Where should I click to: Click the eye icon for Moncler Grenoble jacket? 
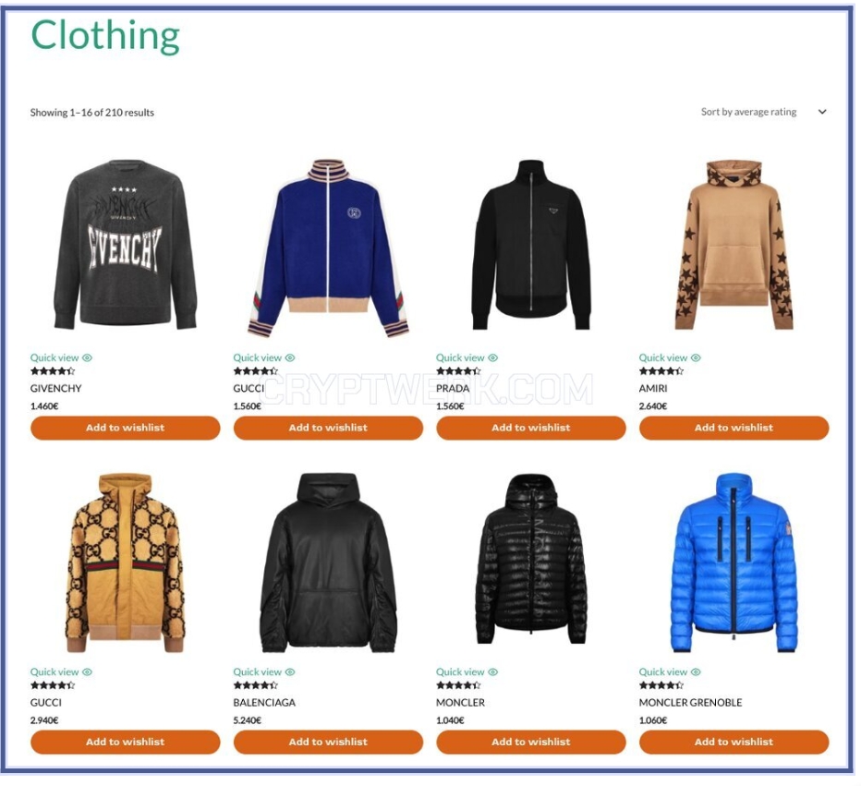click(696, 671)
